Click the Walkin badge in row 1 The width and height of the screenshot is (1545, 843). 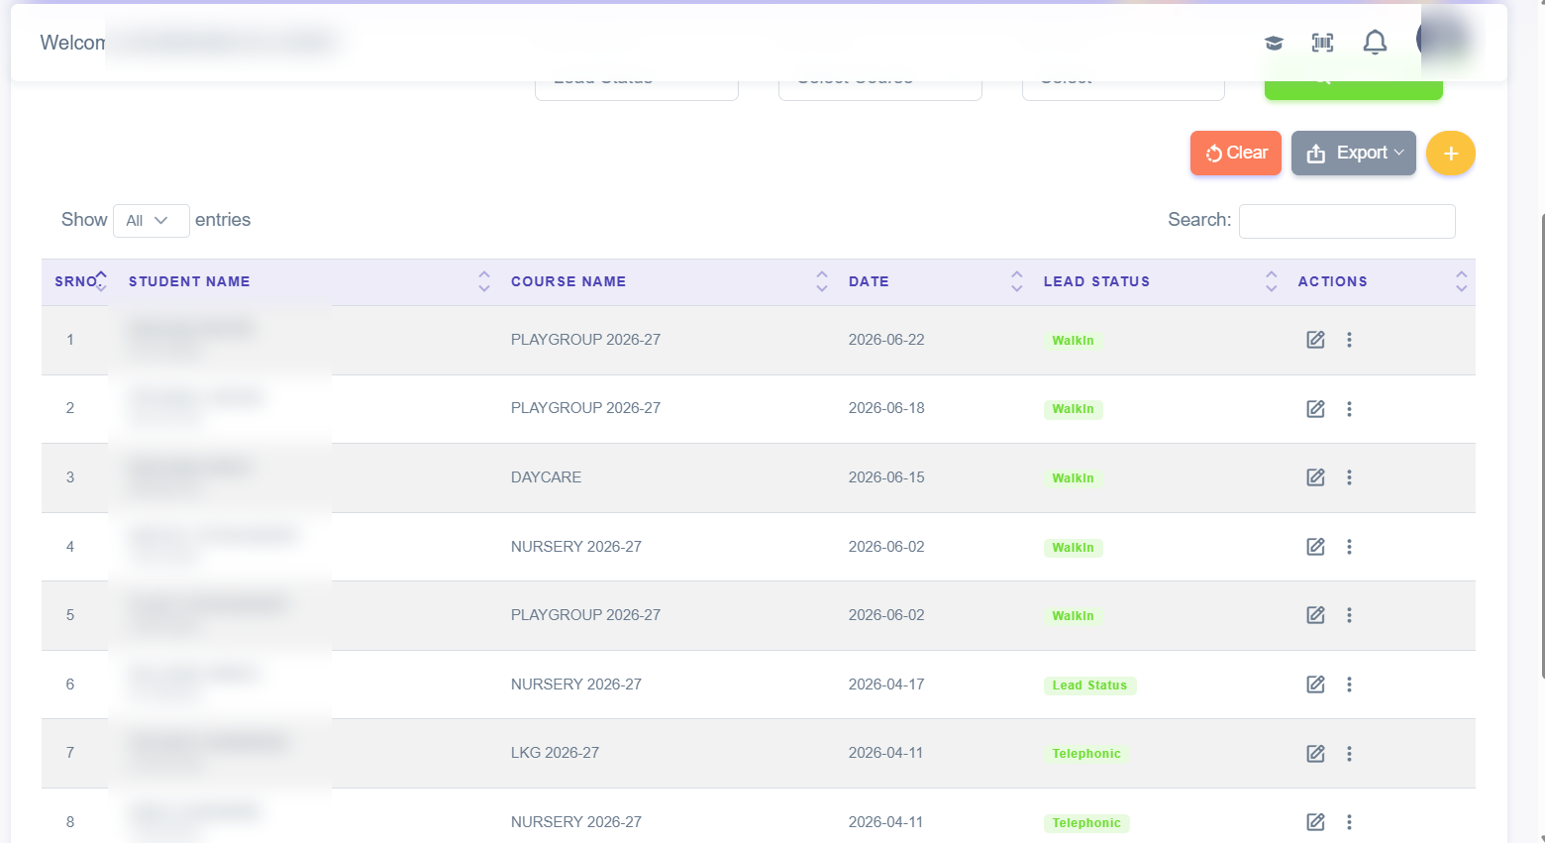pyautogui.click(x=1073, y=341)
